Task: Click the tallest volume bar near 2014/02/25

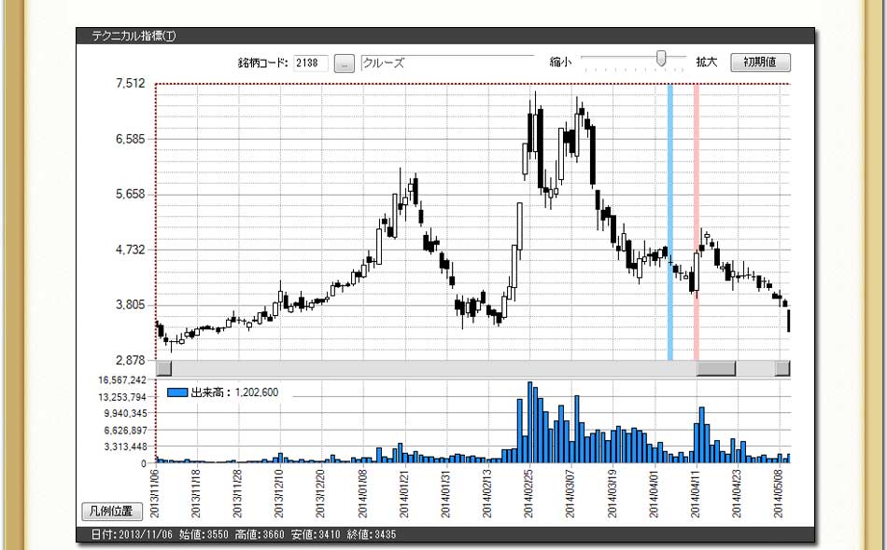Action: [x=529, y=421]
